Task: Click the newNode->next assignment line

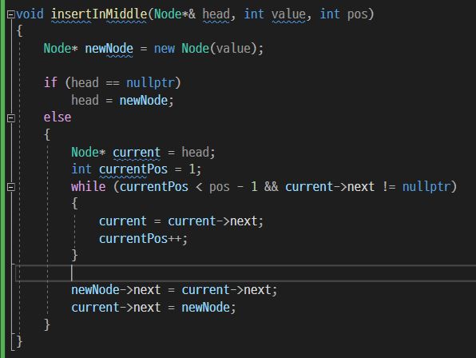Action: tap(174, 290)
